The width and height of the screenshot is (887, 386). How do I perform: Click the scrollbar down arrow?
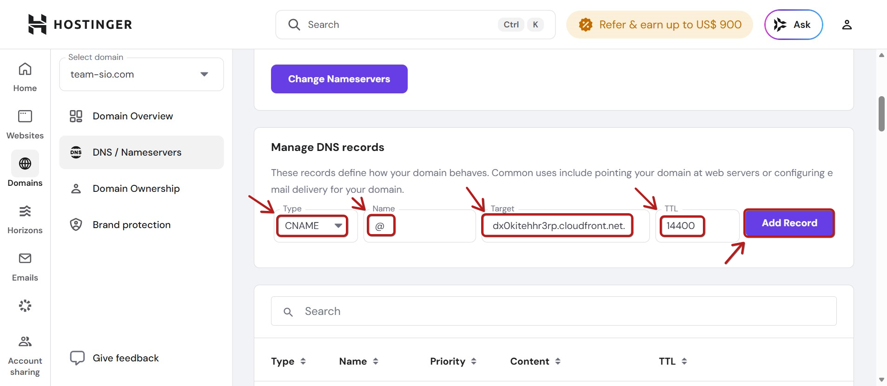(x=881, y=380)
